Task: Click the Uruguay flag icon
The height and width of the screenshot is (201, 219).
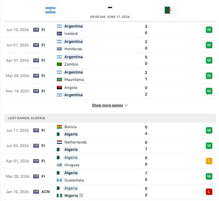Action: [59, 165]
